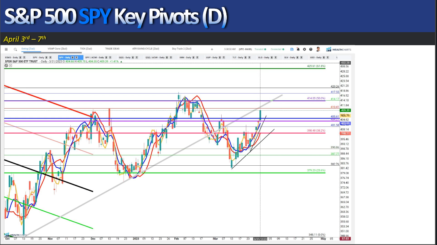This screenshot has height=245, width=437.
Task: Click the T button on the SPY / ACWI - Daily tab
Action: (x=110, y=57)
